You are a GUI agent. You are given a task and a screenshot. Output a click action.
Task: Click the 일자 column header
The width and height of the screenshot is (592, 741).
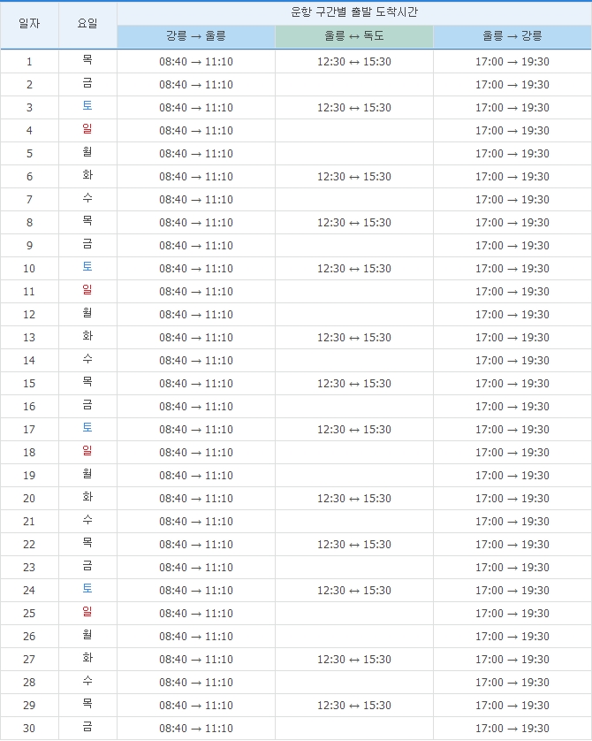29,25
